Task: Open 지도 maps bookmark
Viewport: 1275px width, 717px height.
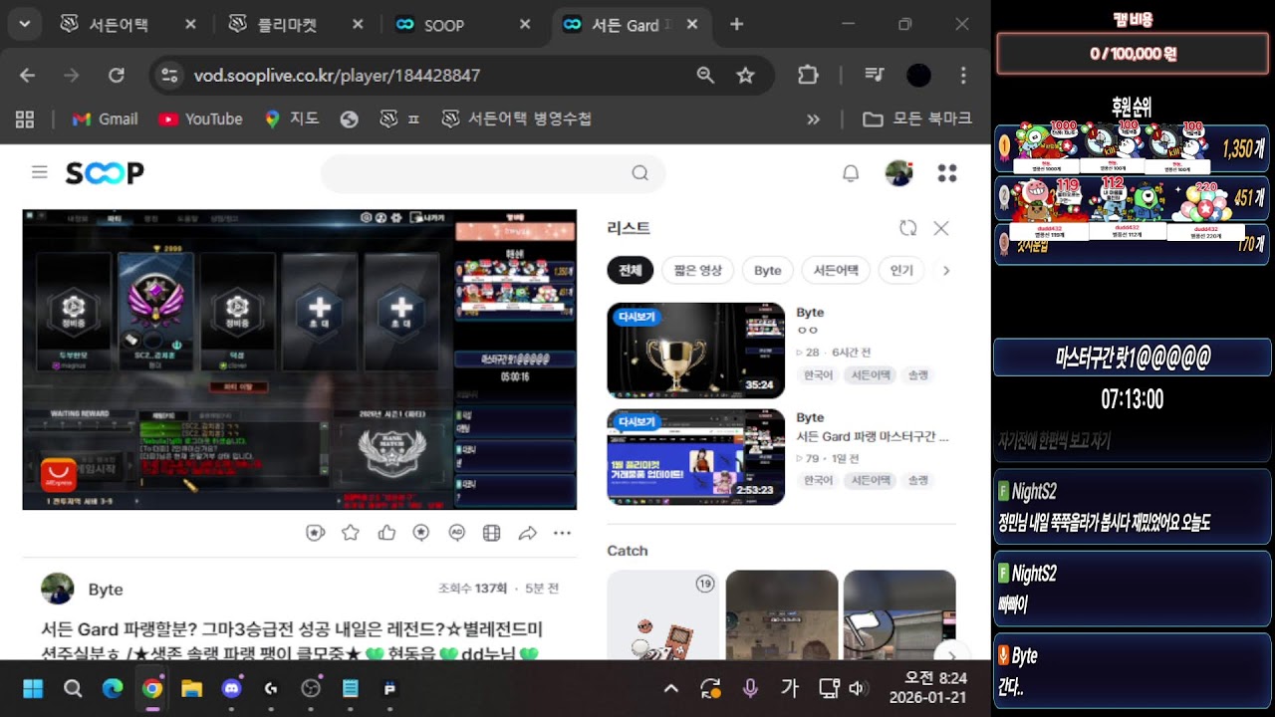Action: coord(292,119)
